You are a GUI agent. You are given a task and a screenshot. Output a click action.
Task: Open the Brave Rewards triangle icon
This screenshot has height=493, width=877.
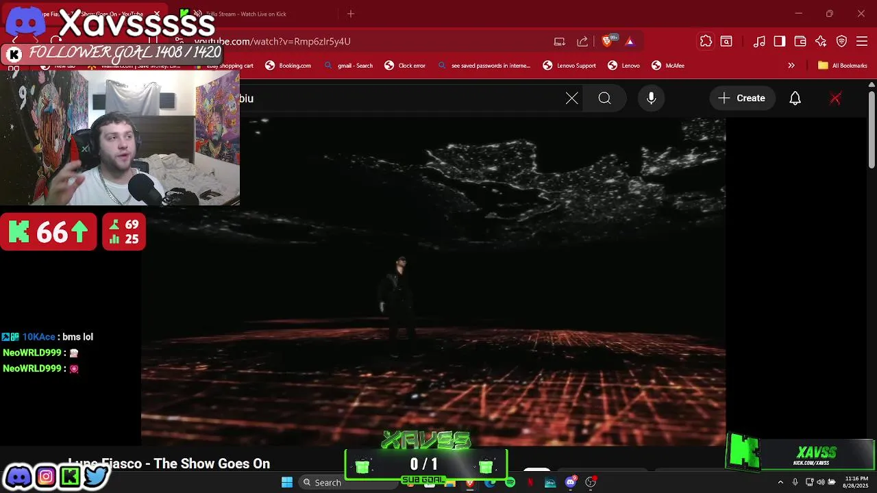coord(630,41)
